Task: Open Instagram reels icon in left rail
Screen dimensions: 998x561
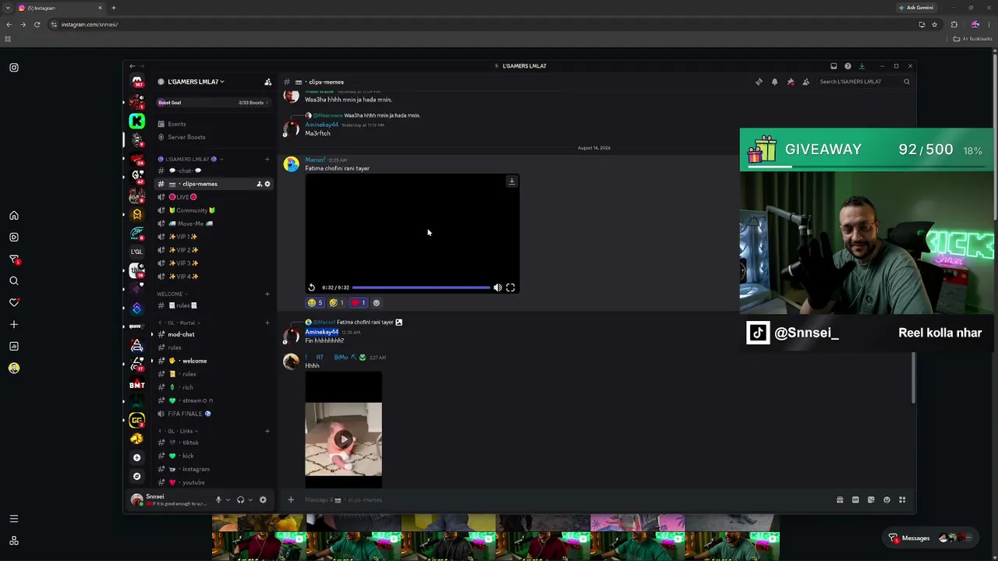Action: click(x=14, y=237)
